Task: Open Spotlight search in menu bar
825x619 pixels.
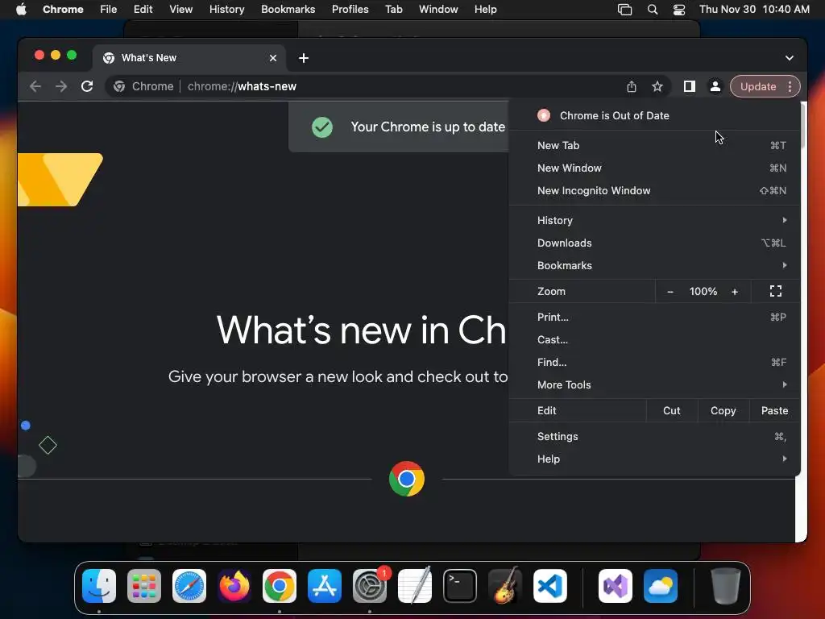Action: click(x=653, y=10)
